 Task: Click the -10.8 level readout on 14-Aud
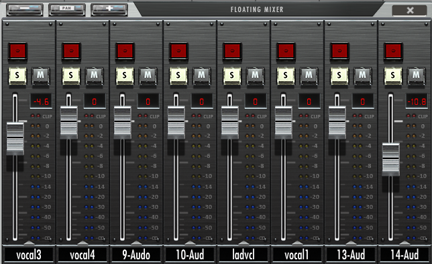(417, 101)
